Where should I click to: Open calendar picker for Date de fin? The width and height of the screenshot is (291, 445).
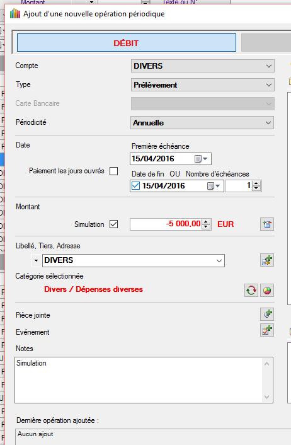click(214, 186)
